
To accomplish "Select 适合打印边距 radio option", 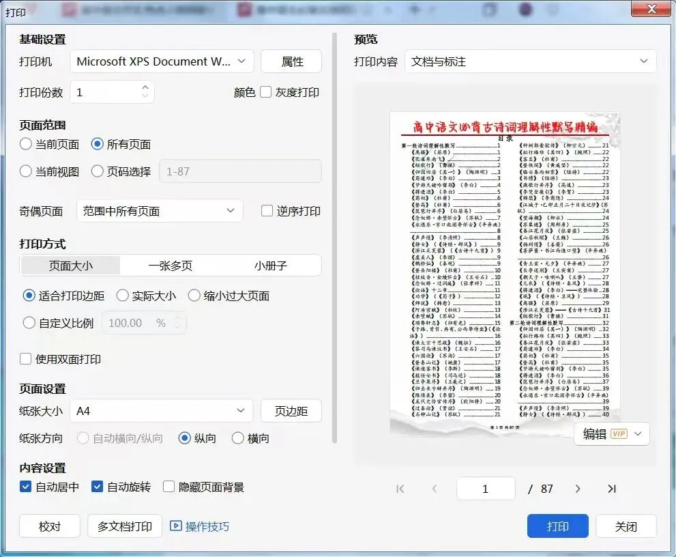I will click(29, 296).
